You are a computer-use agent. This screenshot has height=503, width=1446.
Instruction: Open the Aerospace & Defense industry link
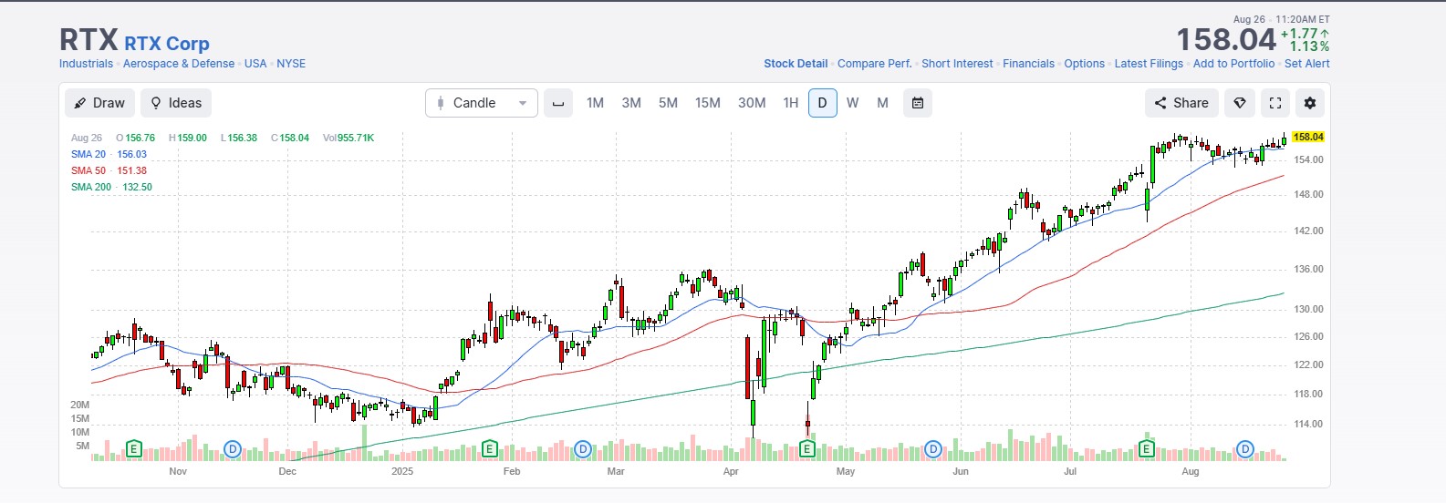point(179,64)
